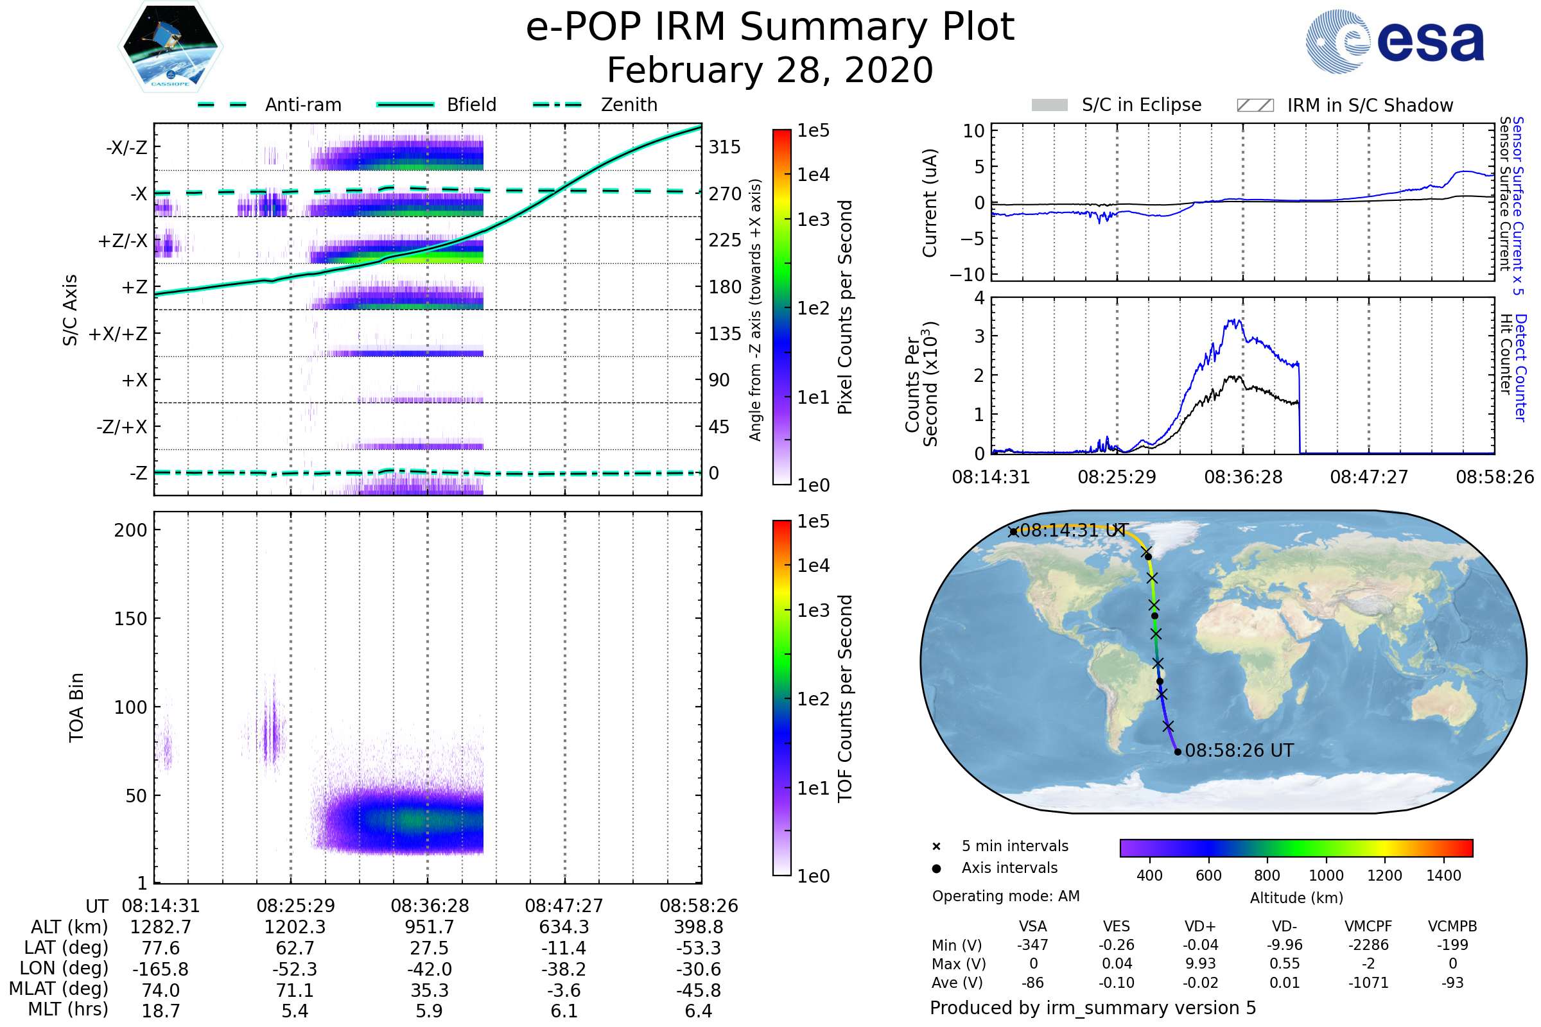Viewport: 1541px width, 1027px height.
Task: Click the 08:58:26 UT orbit endpoint dot
Action: click(1178, 752)
